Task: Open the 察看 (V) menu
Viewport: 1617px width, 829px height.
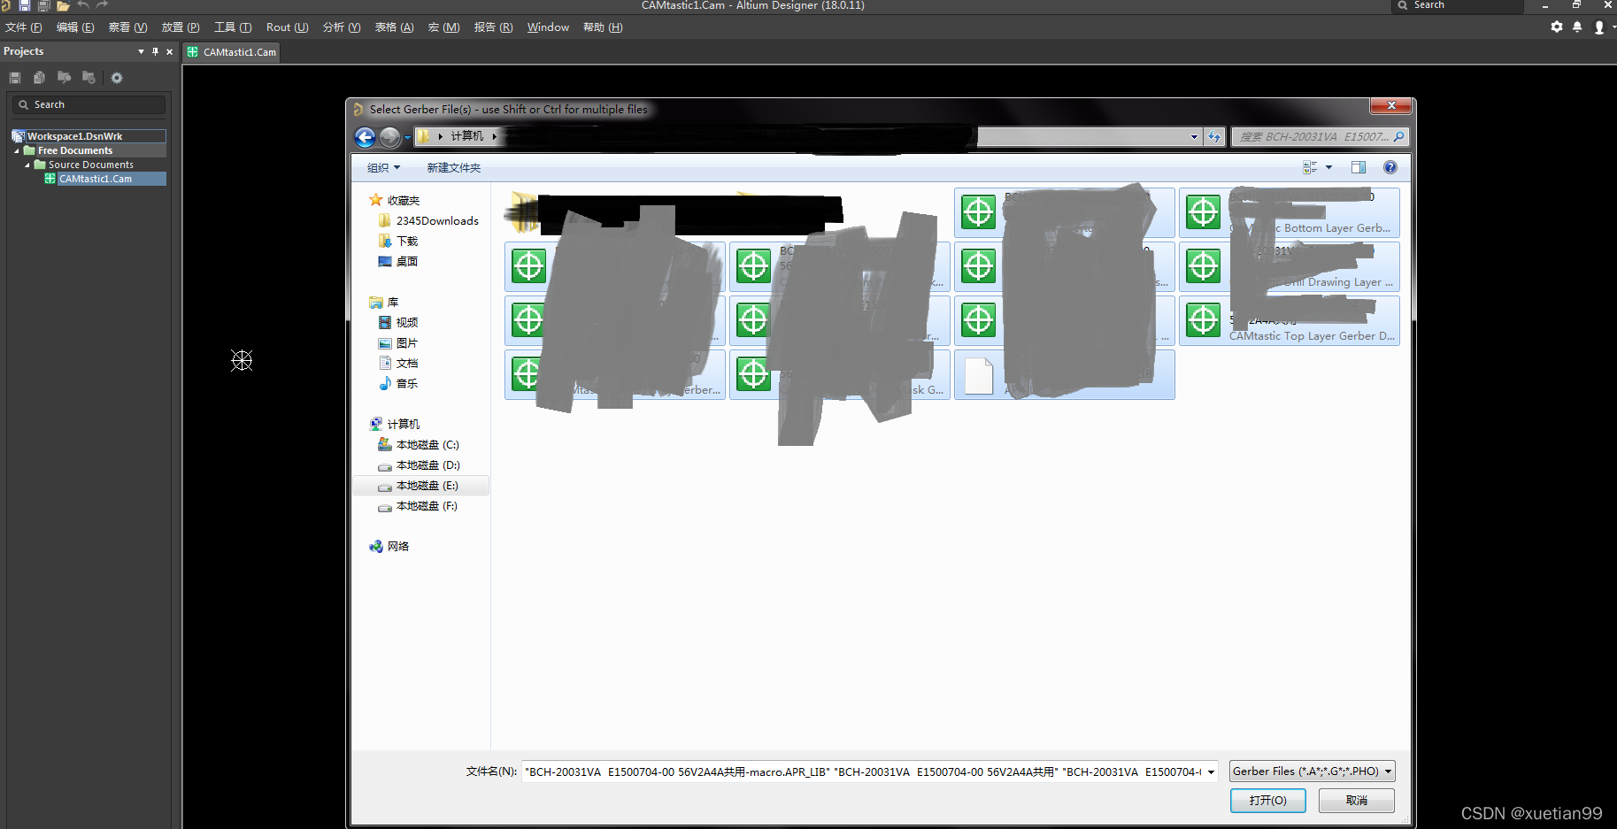Action: click(127, 27)
